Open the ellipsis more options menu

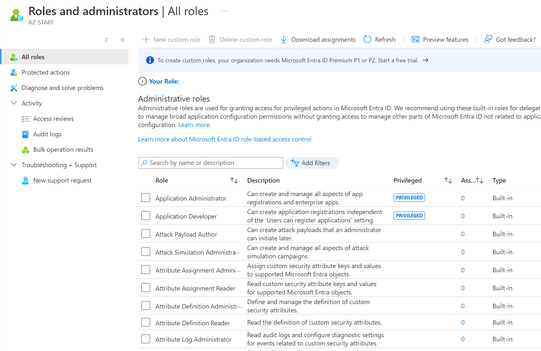click(224, 11)
